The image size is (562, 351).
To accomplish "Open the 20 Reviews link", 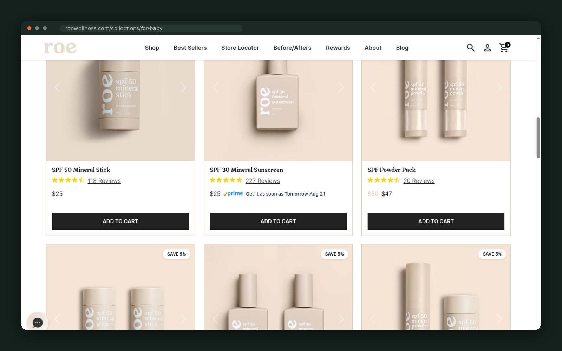I will [419, 181].
